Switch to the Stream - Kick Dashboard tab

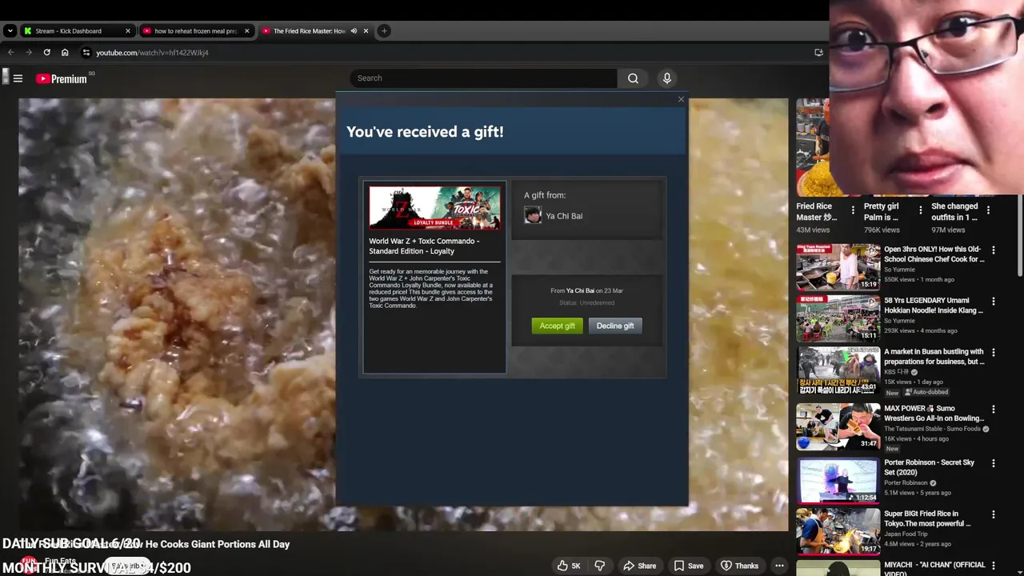pos(68,31)
